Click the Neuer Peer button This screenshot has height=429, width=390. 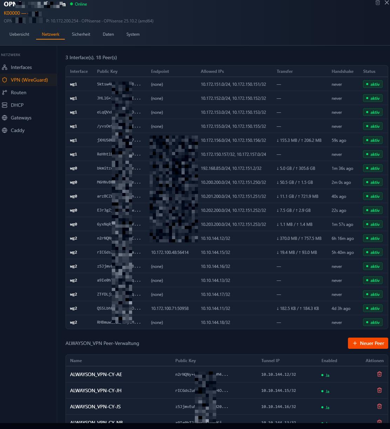(x=368, y=343)
